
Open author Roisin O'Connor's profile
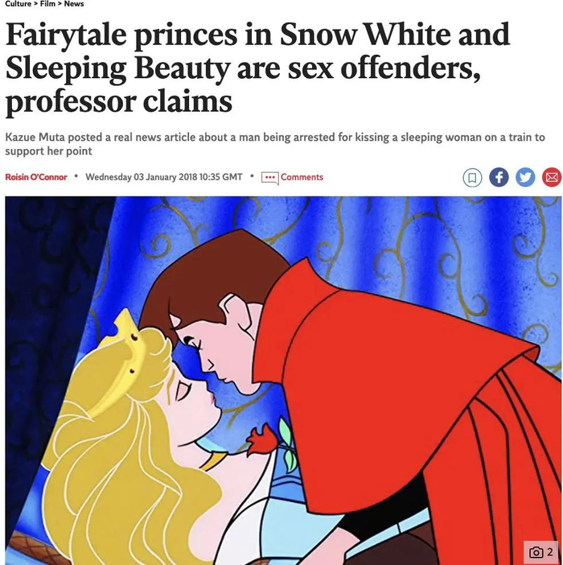pyautogui.click(x=36, y=177)
